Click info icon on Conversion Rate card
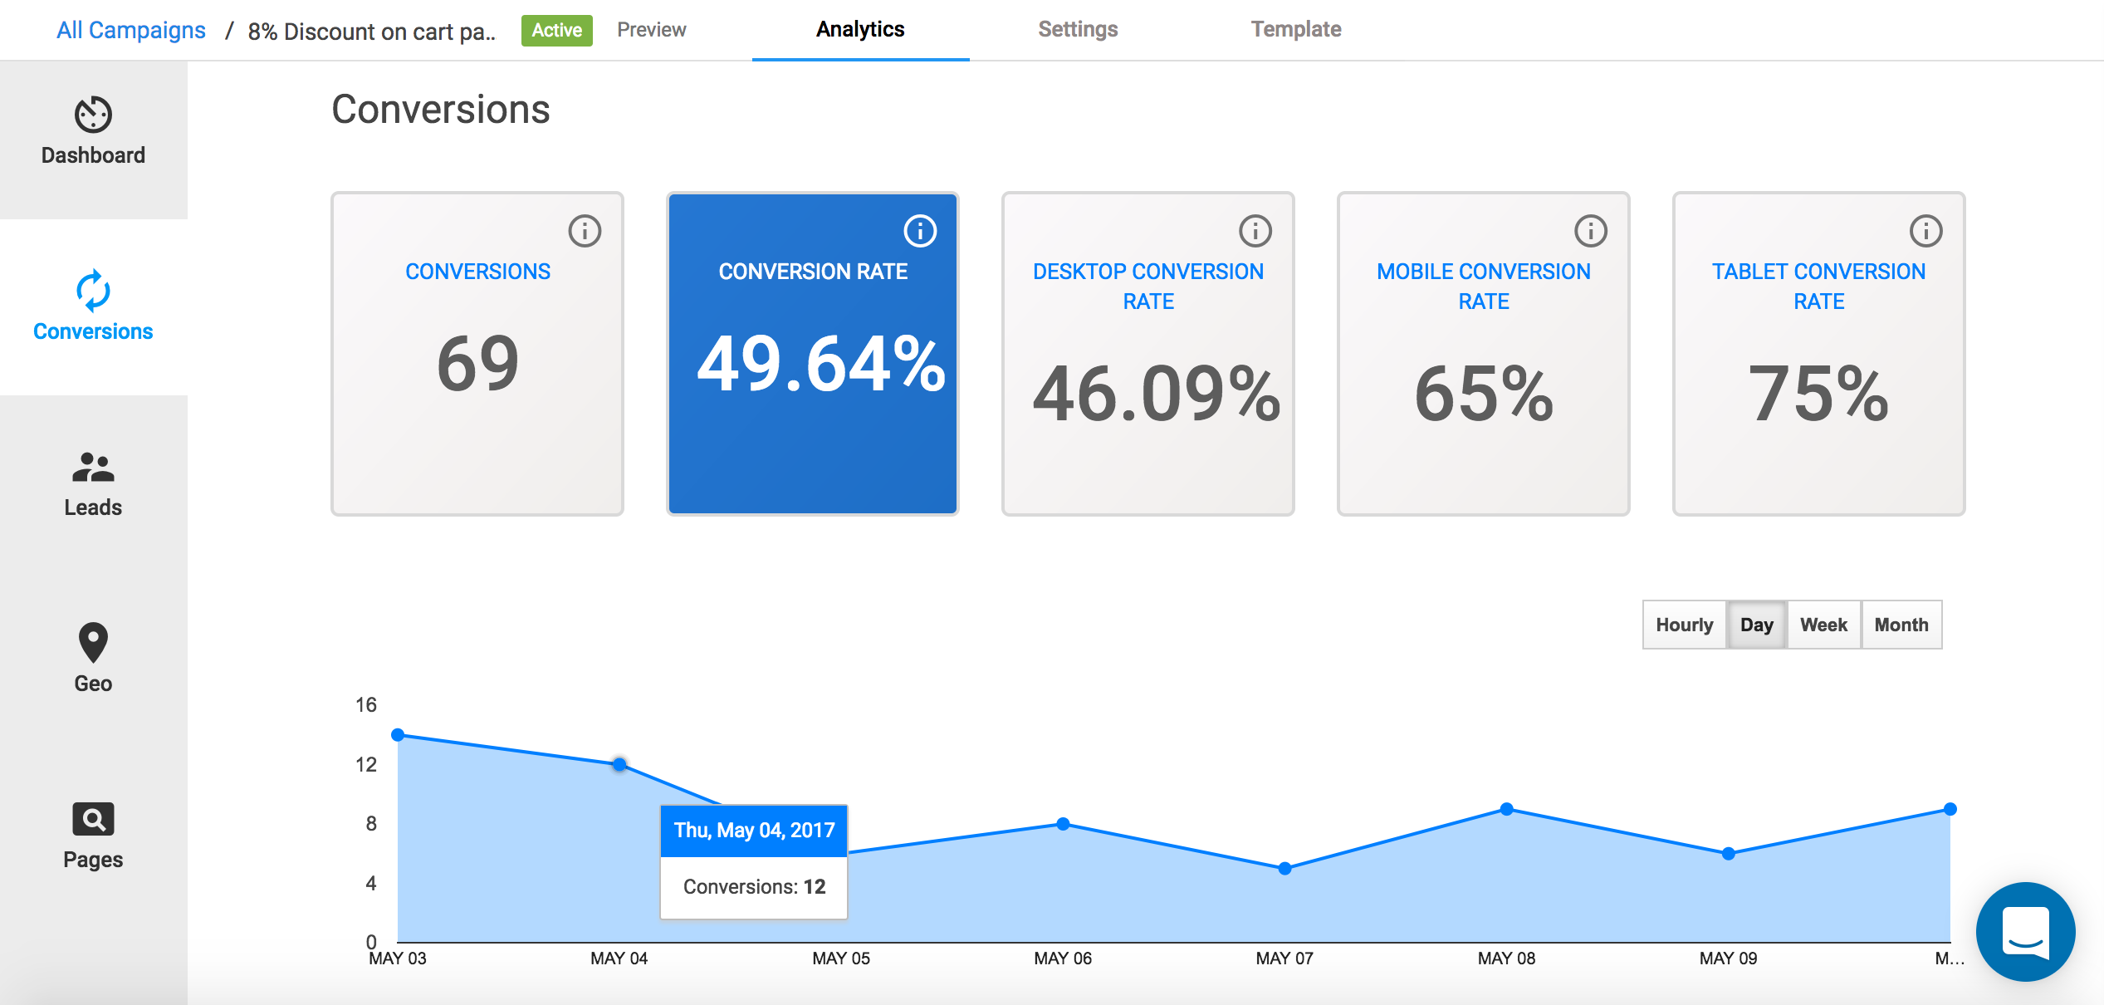 [x=920, y=231]
